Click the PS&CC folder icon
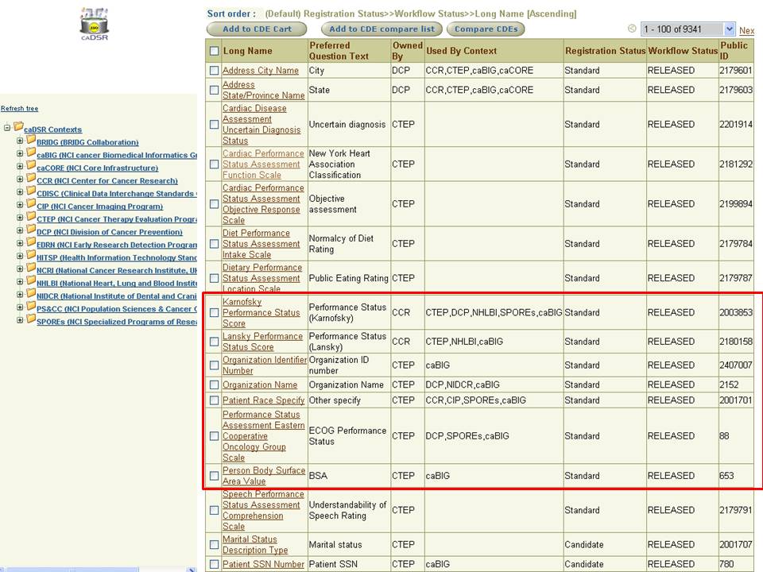This screenshot has height=572, width=763. (31, 307)
